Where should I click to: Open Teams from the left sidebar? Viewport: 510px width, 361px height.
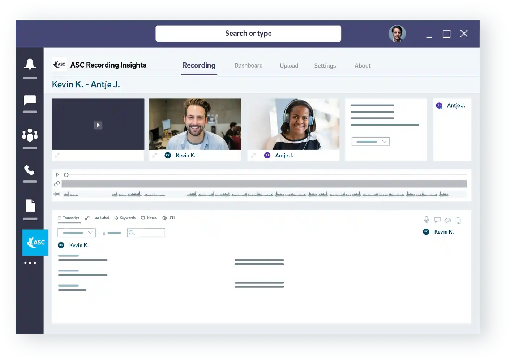[30, 135]
